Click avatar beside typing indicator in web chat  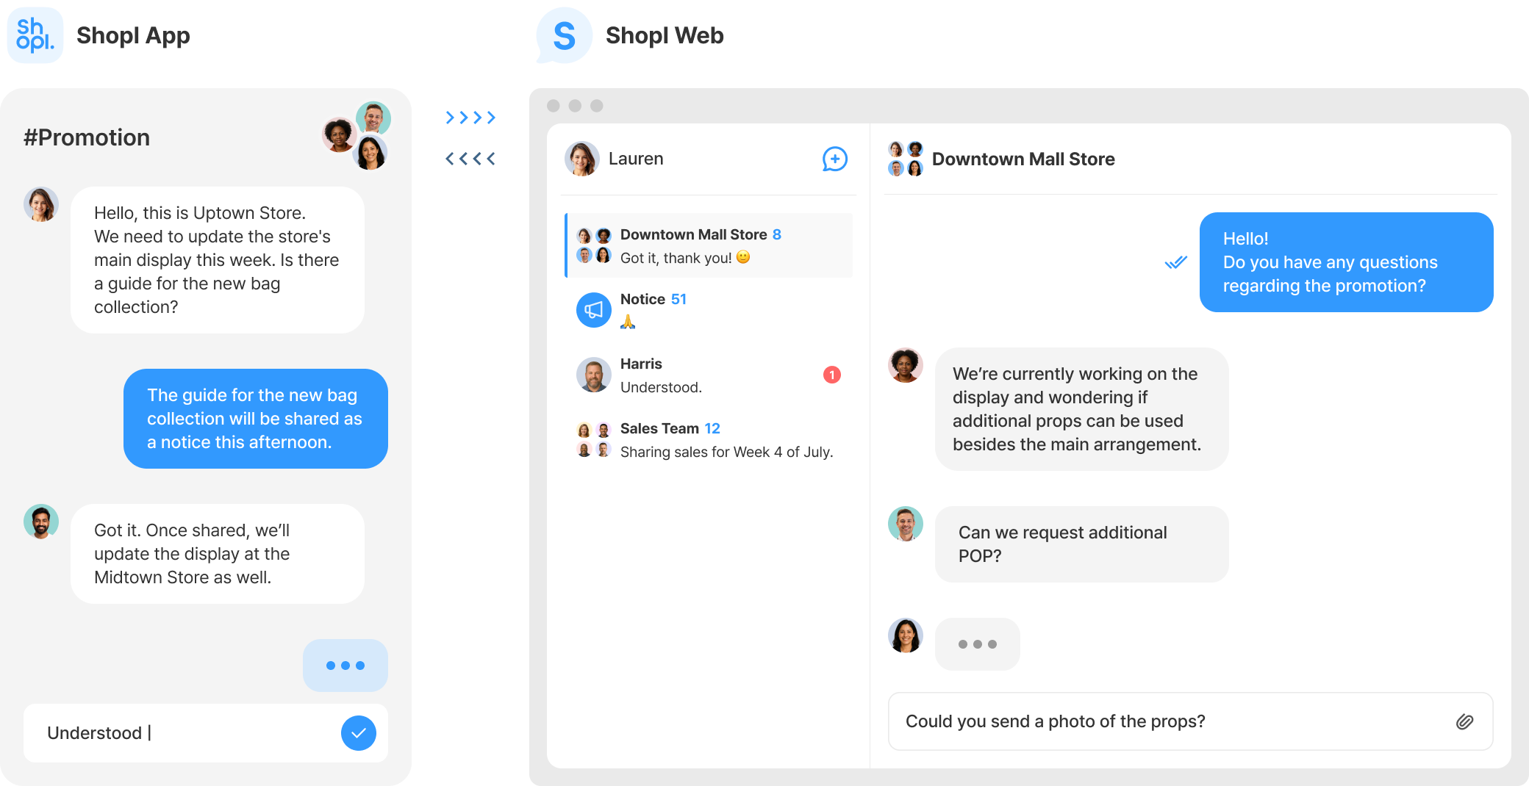[x=906, y=635]
